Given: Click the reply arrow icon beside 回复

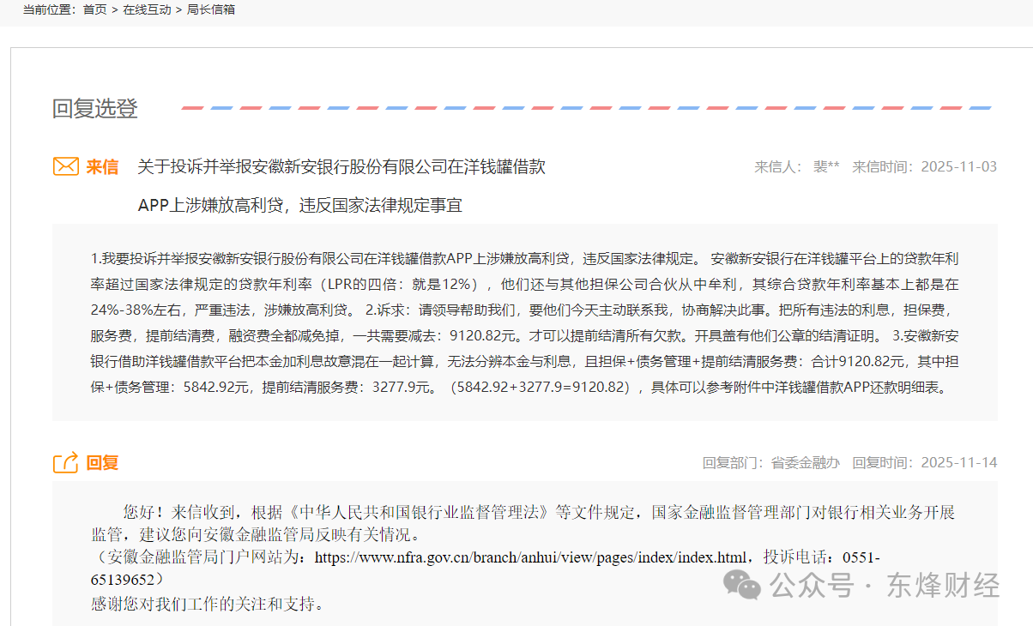Looking at the screenshot, I should click(x=66, y=463).
